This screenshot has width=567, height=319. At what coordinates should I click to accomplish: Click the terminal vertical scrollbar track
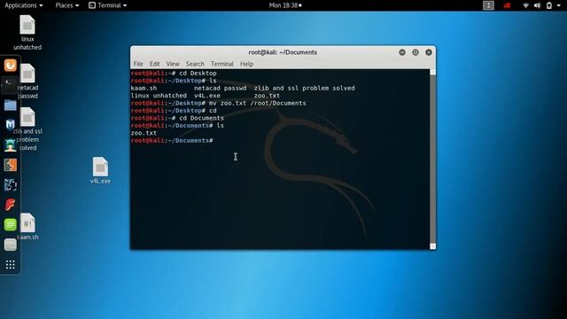tap(432, 159)
